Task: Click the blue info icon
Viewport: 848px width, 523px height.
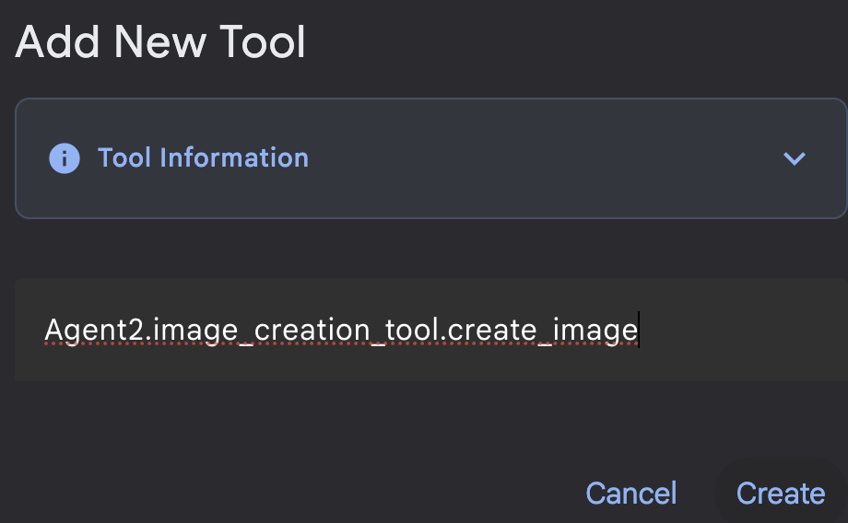Action: point(65,158)
